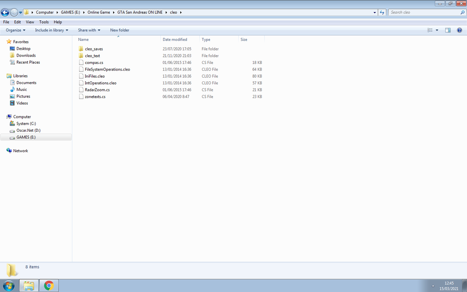Select the IniFiles.cleo file icon
The height and width of the screenshot is (292, 467).
81,76
